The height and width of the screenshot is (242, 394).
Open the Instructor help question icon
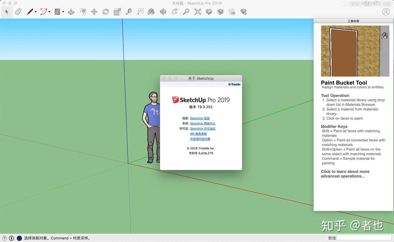[x=19, y=238]
